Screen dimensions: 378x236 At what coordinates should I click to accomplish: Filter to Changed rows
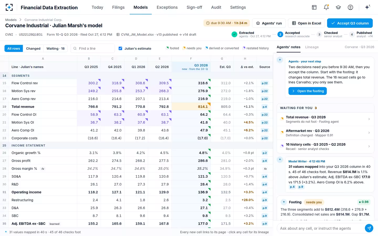(x=33, y=49)
